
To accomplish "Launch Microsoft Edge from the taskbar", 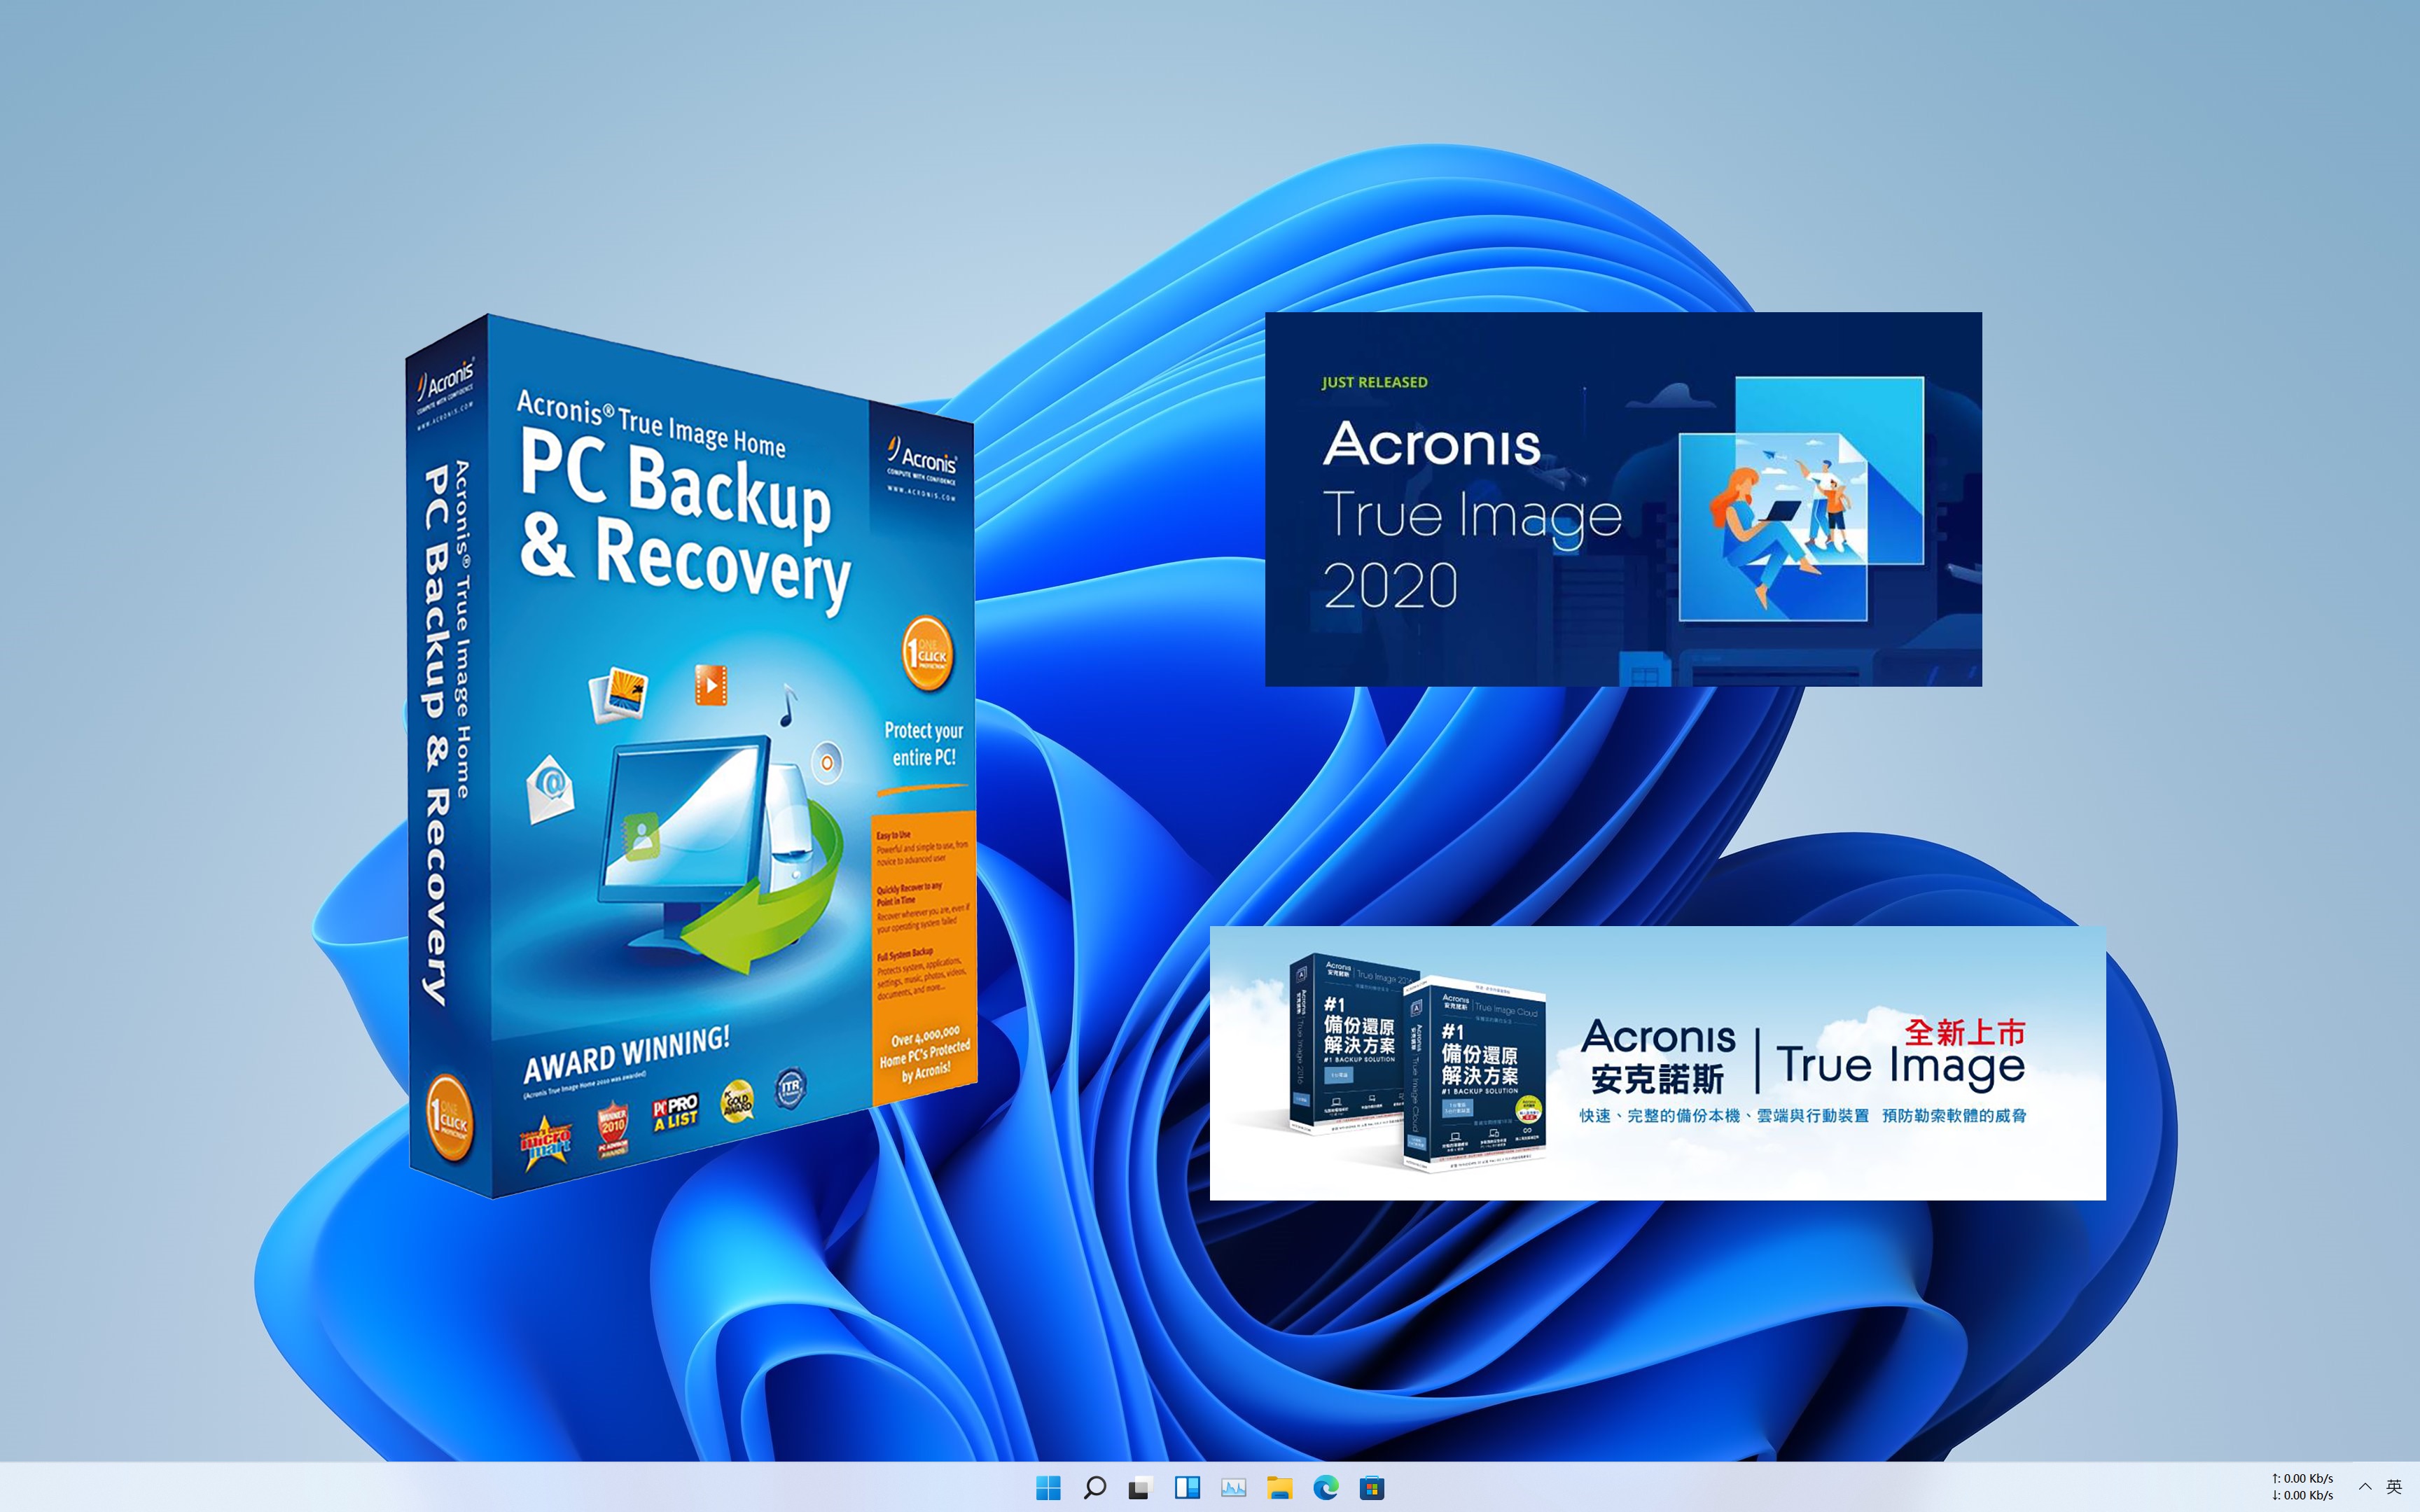I will pos(1326,1488).
